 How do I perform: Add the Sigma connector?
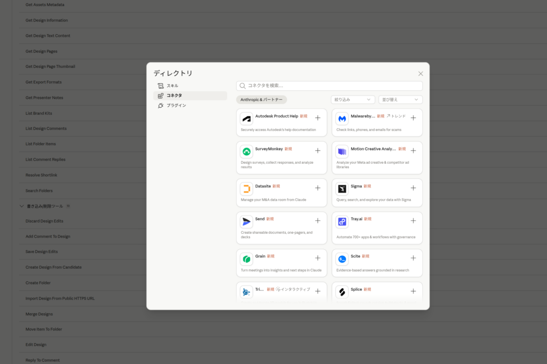click(x=413, y=188)
